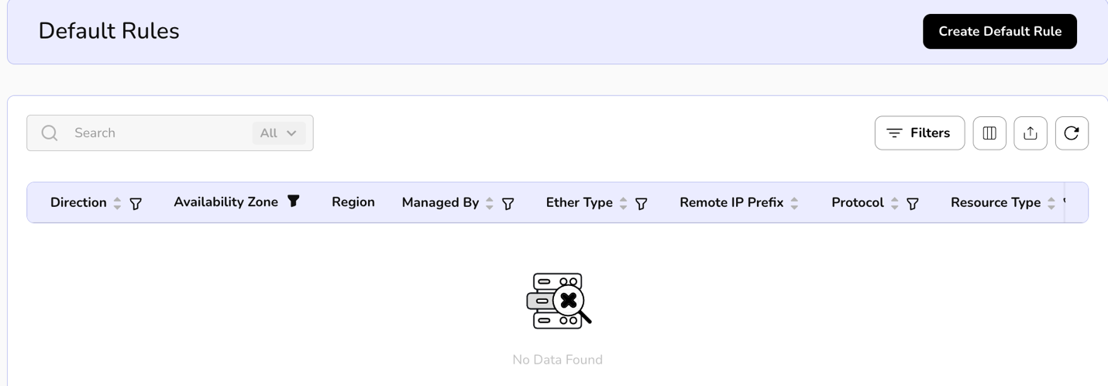Click the export upload icon
The width and height of the screenshot is (1108, 386).
click(x=1031, y=133)
